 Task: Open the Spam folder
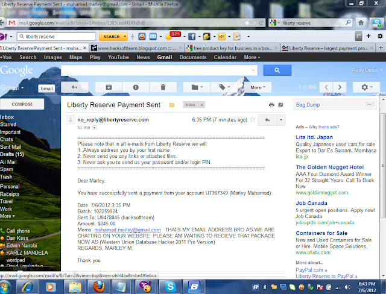point(7,169)
